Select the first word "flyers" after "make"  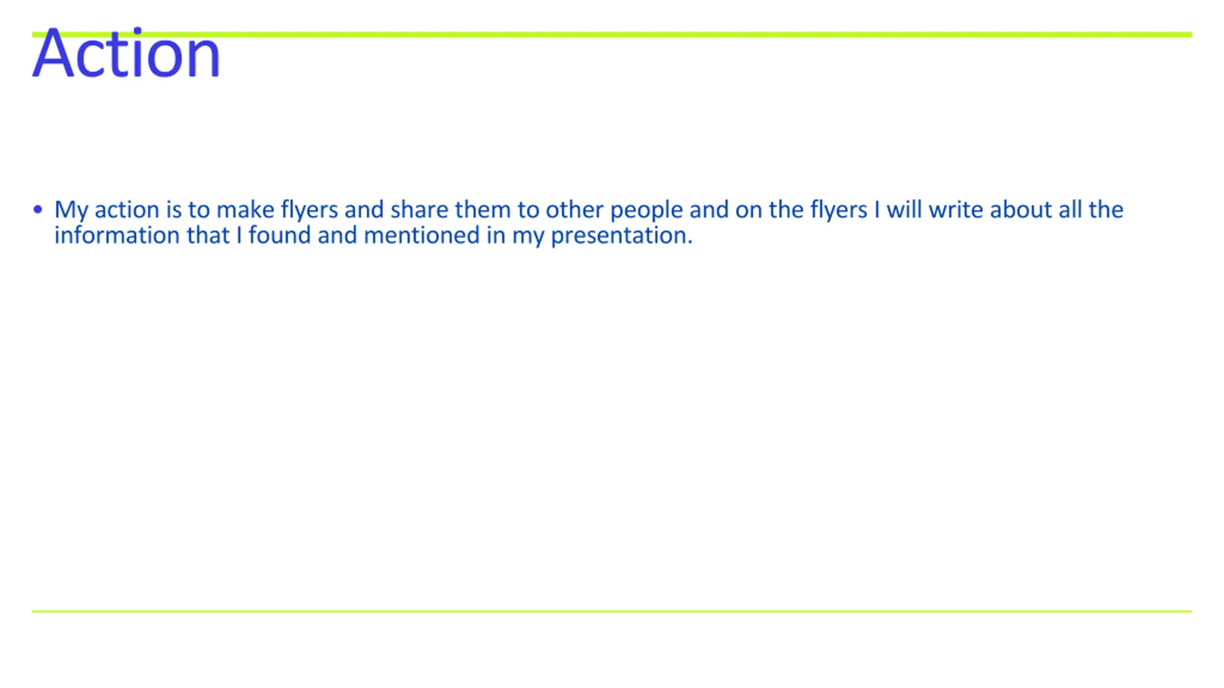[x=309, y=210]
